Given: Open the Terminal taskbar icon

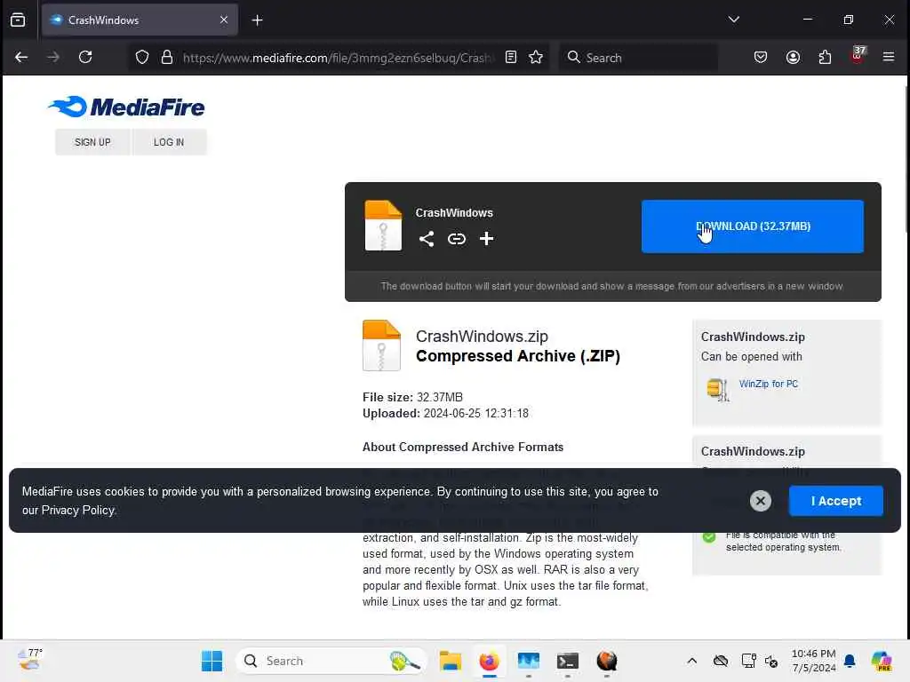Looking at the screenshot, I should (568, 661).
